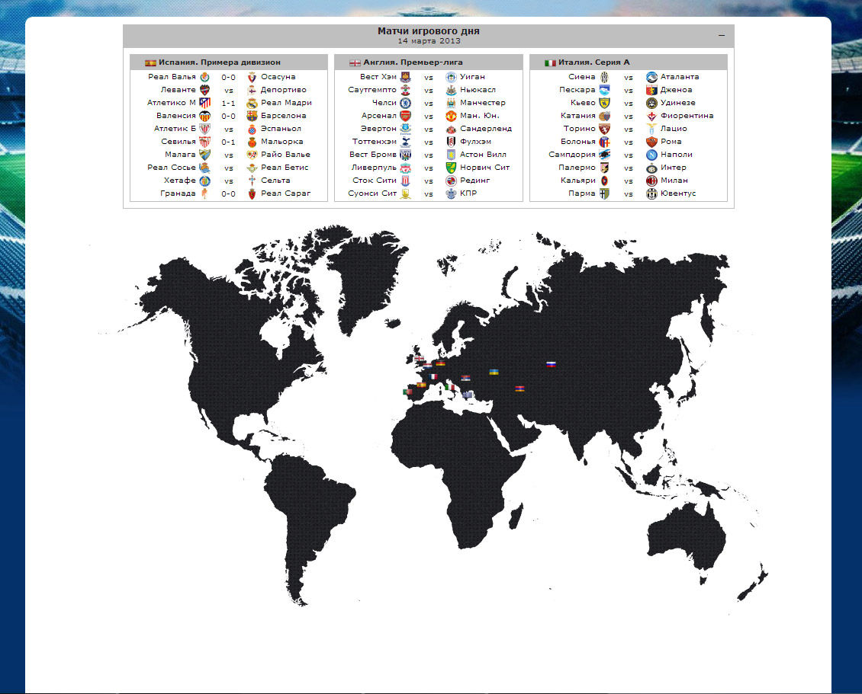Click the Serbia flag on the map

point(465,379)
